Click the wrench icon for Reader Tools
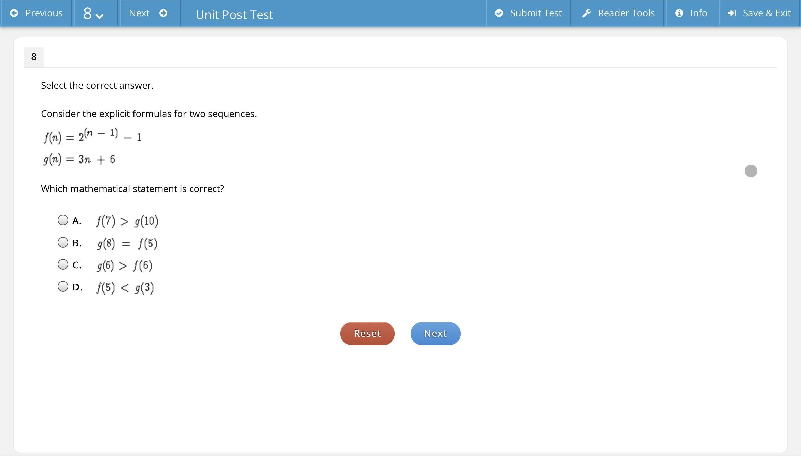Screen dimensions: 801x456 pyautogui.click(x=586, y=13)
